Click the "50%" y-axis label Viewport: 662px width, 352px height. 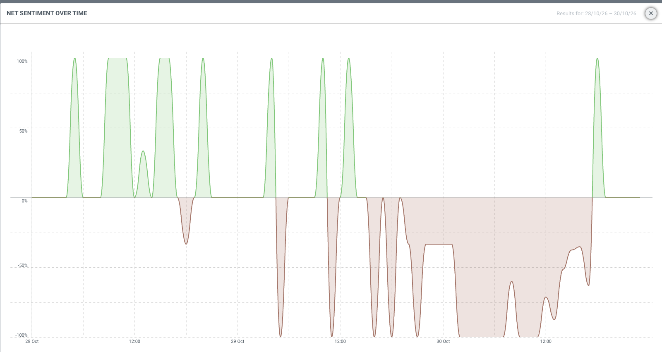[x=23, y=131]
